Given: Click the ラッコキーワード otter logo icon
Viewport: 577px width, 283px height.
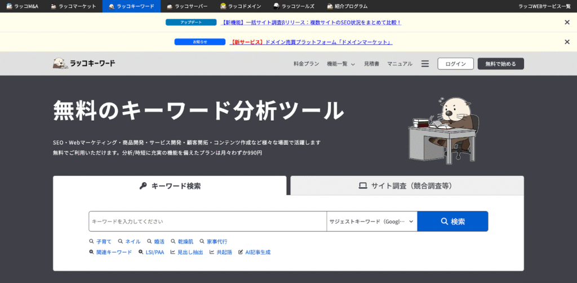Looking at the screenshot, I should (60, 63).
